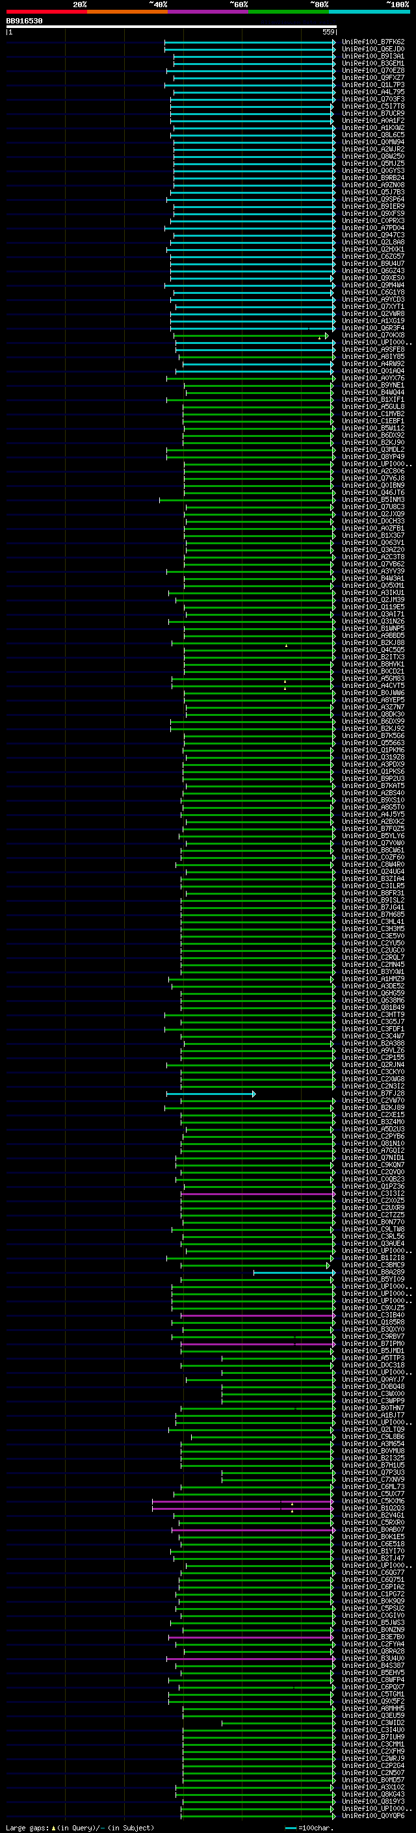Select hit label UniRef100_B0AB07
Viewport: 416px width, 1833px height.
(373, 1530)
